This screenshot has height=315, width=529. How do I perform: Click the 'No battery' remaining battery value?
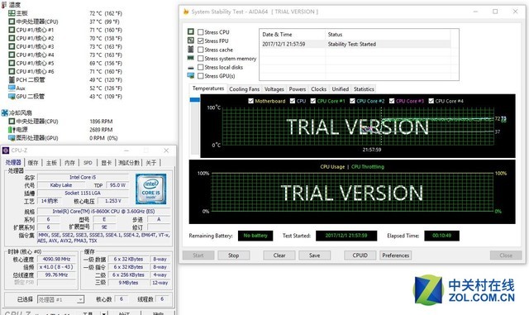[255, 236]
